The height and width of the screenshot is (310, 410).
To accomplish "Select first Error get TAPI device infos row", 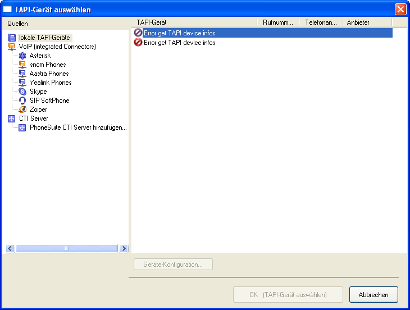I will [179, 33].
